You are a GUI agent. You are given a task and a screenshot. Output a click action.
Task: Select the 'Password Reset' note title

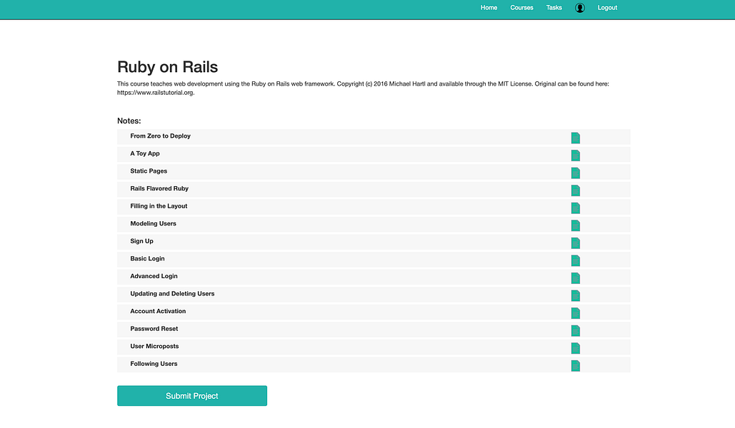point(154,329)
